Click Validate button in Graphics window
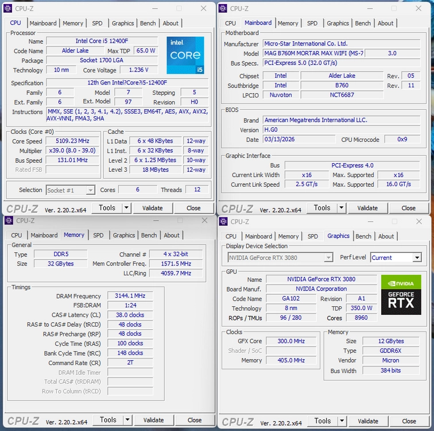 pos(368,421)
